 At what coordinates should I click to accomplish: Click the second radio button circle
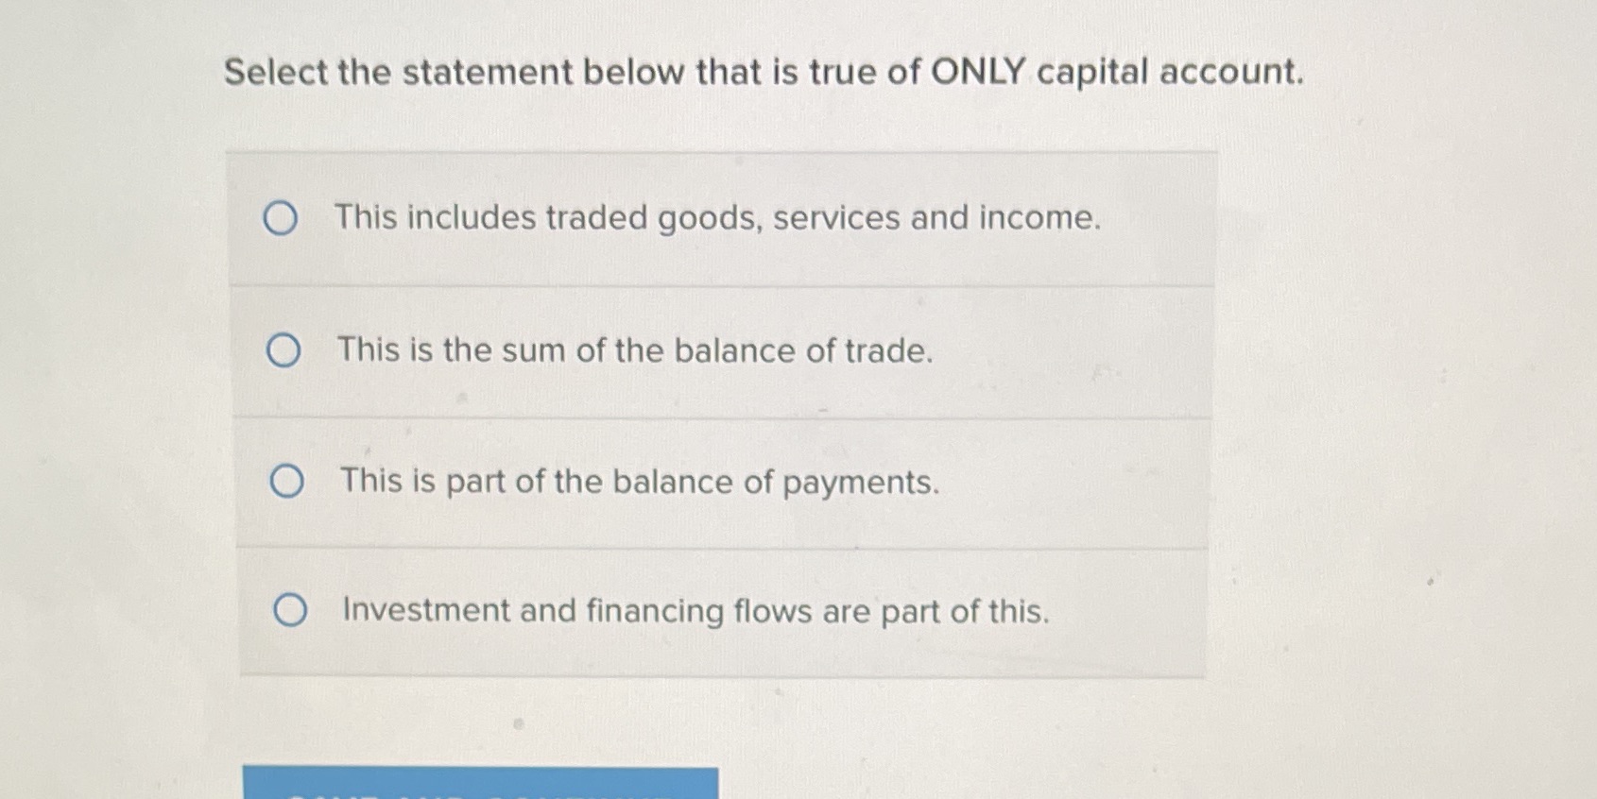click(x=283, y=351)
